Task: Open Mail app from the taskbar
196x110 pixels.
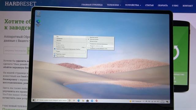Action: [92, 101]
